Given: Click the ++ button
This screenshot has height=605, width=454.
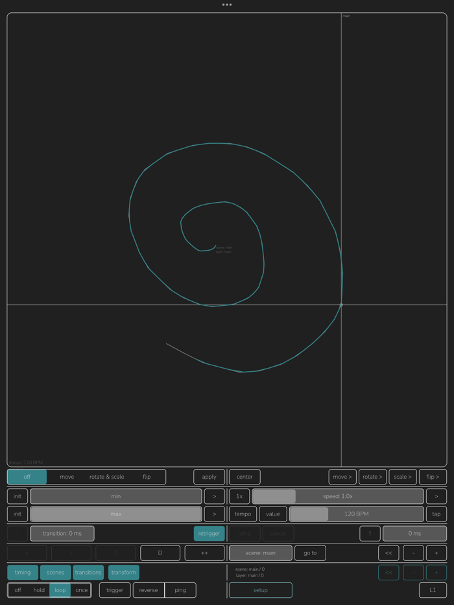Looking at the screenshot, I should click(204, 553).
